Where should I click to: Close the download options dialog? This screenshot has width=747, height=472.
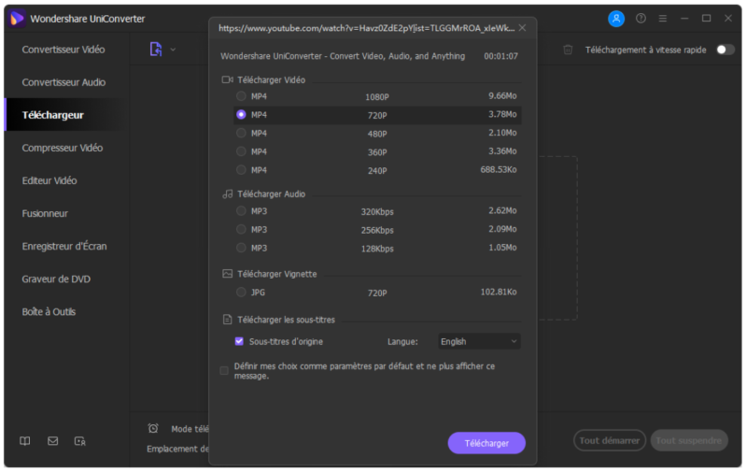coord(522,28)
